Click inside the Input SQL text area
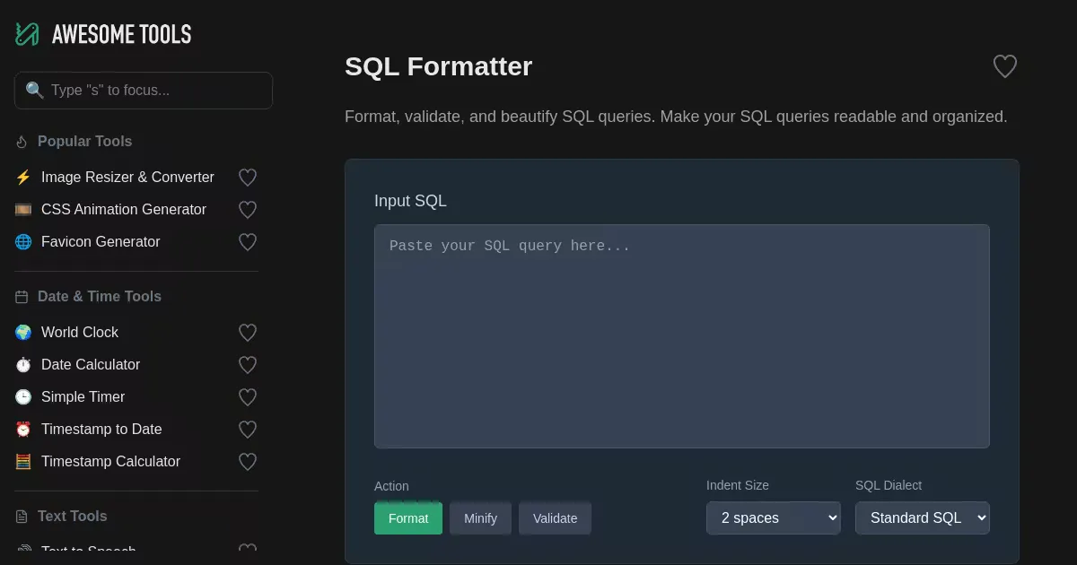 click(681, 336)
